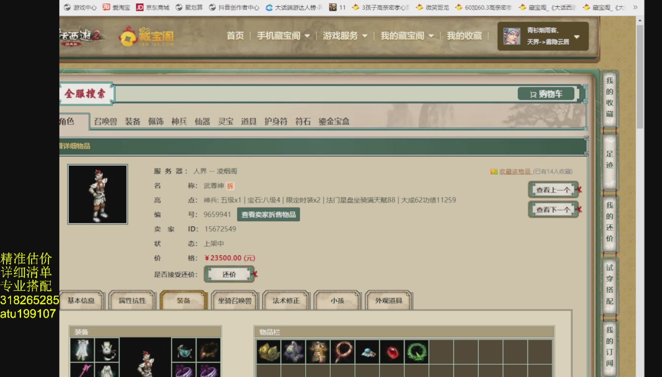Click the blue hat inventory item
The height and width of the screenshot is (377, 662).
tap(367, 352)
